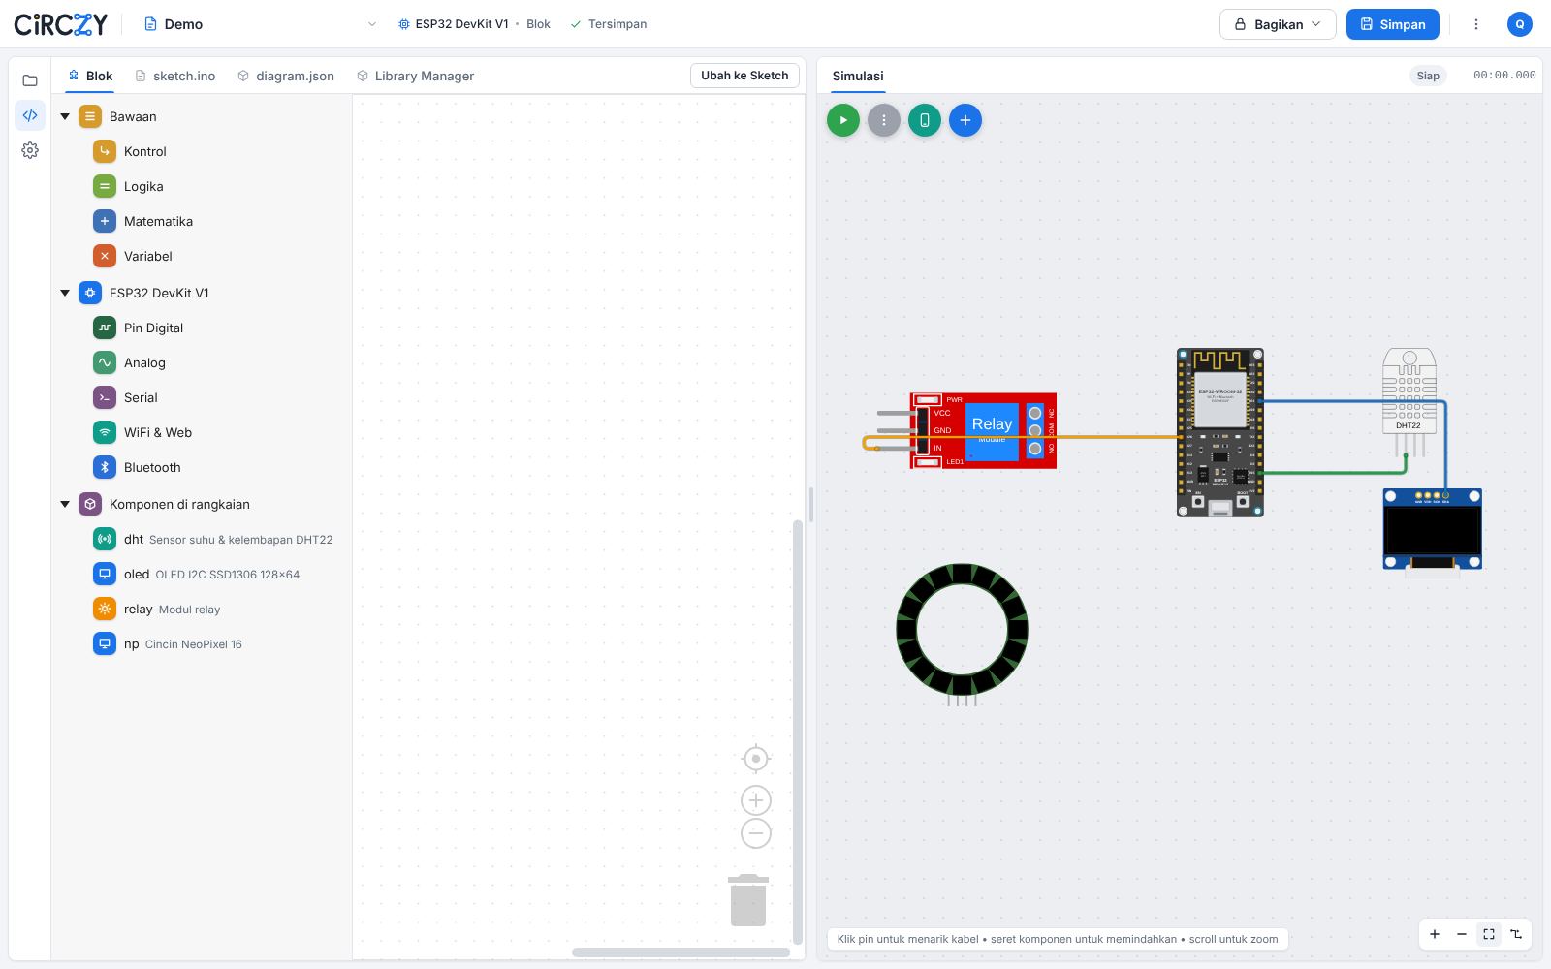The width and height of the screenshot is (1551, 969).
Task: Click the workspace horizontal scrollbar
Action: [681, 953]
